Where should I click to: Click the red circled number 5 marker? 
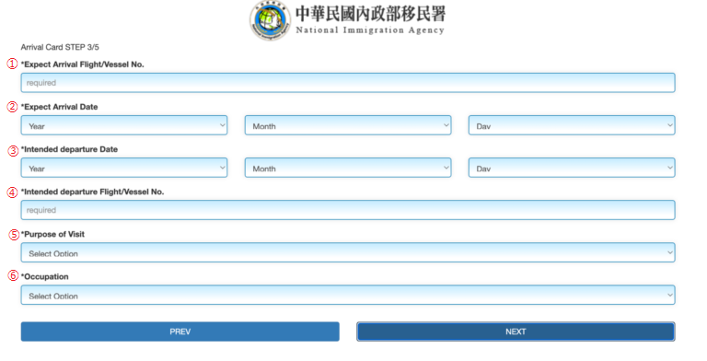(x=14, y=235)
